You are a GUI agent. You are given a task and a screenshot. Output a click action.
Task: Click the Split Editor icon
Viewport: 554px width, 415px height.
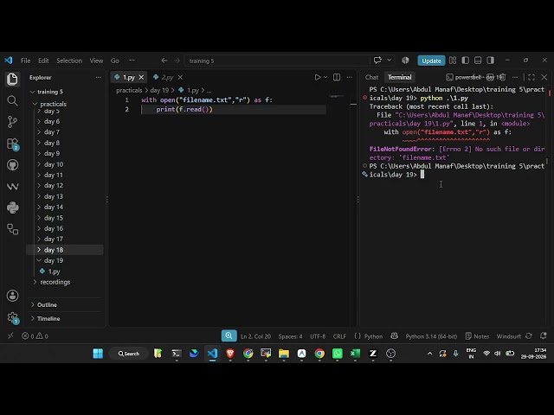[337, 77]
